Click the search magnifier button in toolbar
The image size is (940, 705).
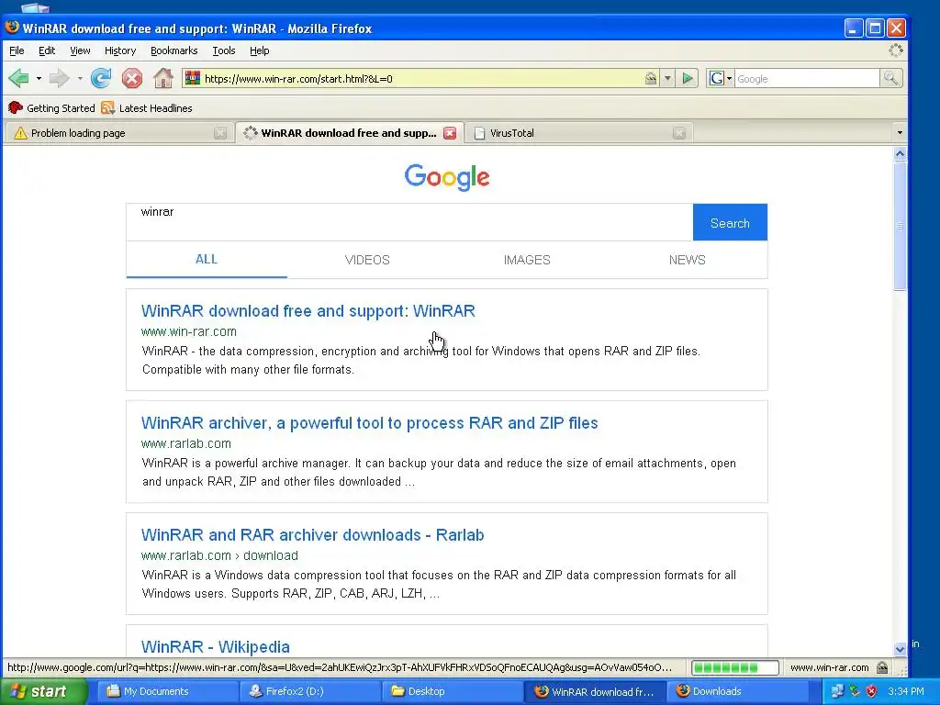tap(890, 78)
